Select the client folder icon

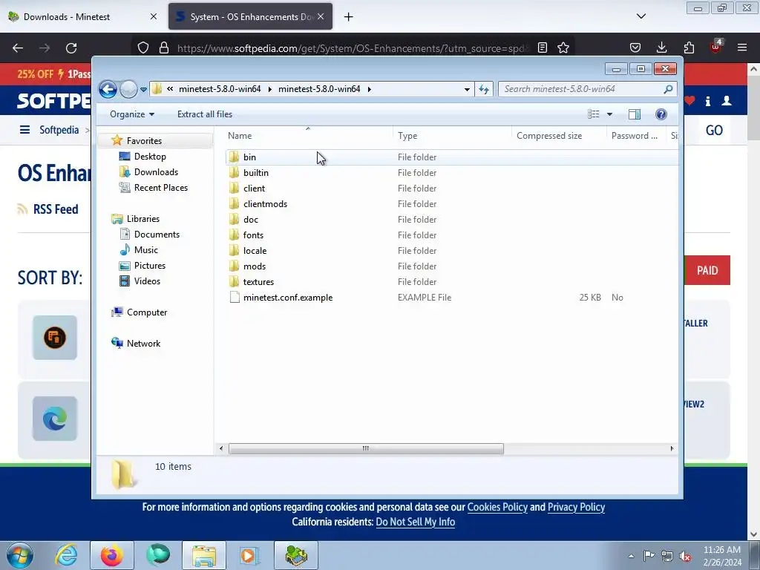(234, 188)
